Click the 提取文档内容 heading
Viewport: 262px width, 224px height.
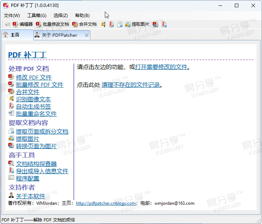point(28,123)
